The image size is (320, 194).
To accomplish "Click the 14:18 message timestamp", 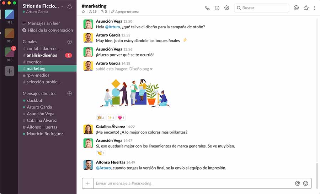I will tap(126, 63).
